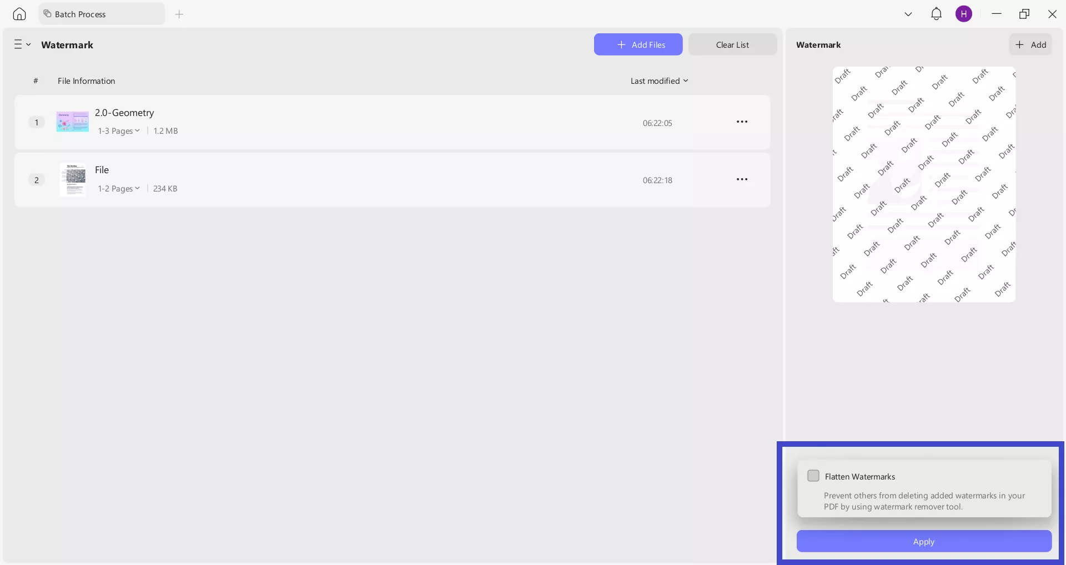
Task: Close the application window
Action: point(1052,14)
